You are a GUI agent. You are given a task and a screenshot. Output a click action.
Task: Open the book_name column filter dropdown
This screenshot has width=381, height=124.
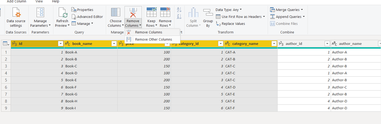point(114,44)
